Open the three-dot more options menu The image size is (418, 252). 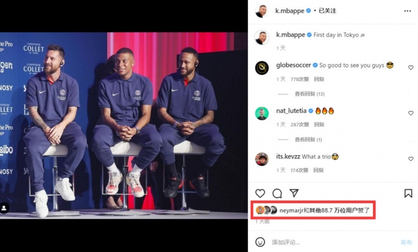(407, 11)
